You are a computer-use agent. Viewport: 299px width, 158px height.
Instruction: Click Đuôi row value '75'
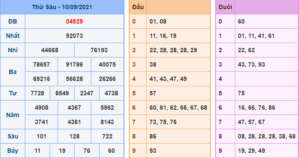241,93
